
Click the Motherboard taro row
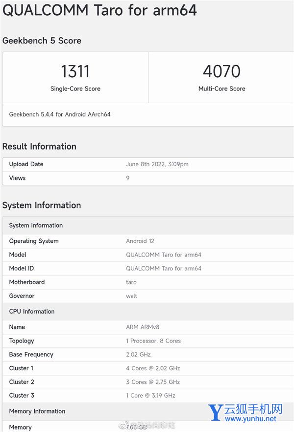147,282
